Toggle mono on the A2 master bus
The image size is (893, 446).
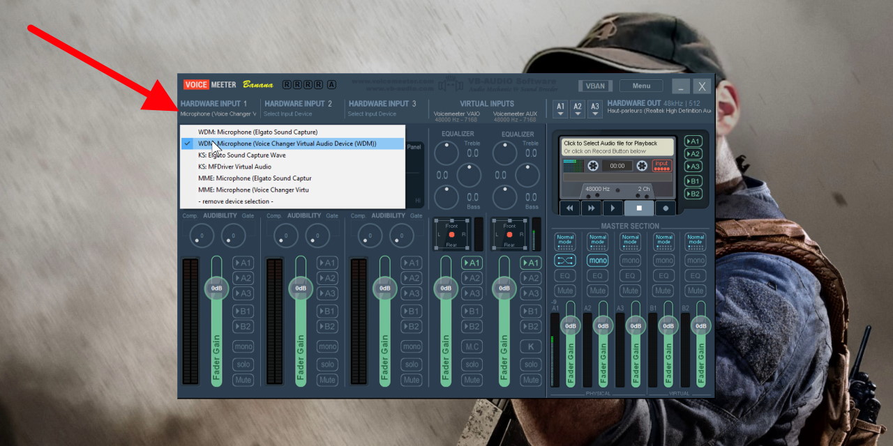tap(597, 260)
